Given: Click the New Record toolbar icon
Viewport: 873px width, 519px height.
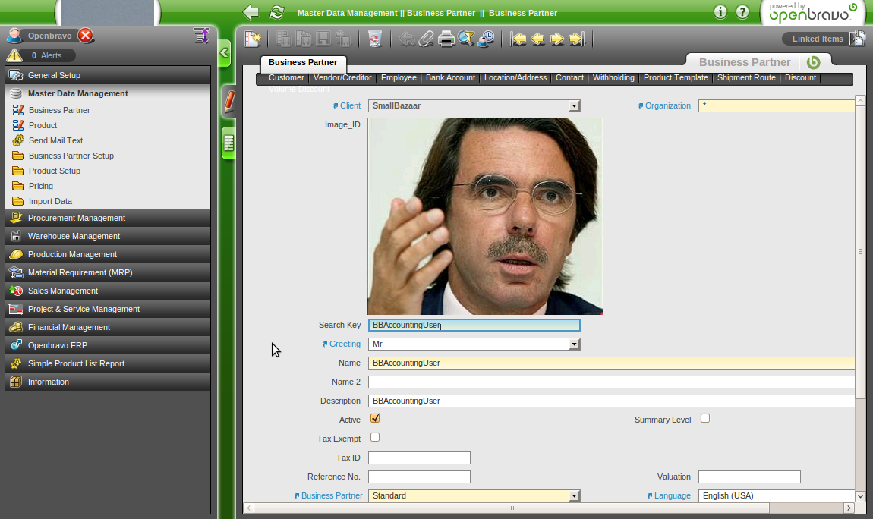Looking at the screenshot, I should click(253, 39).
